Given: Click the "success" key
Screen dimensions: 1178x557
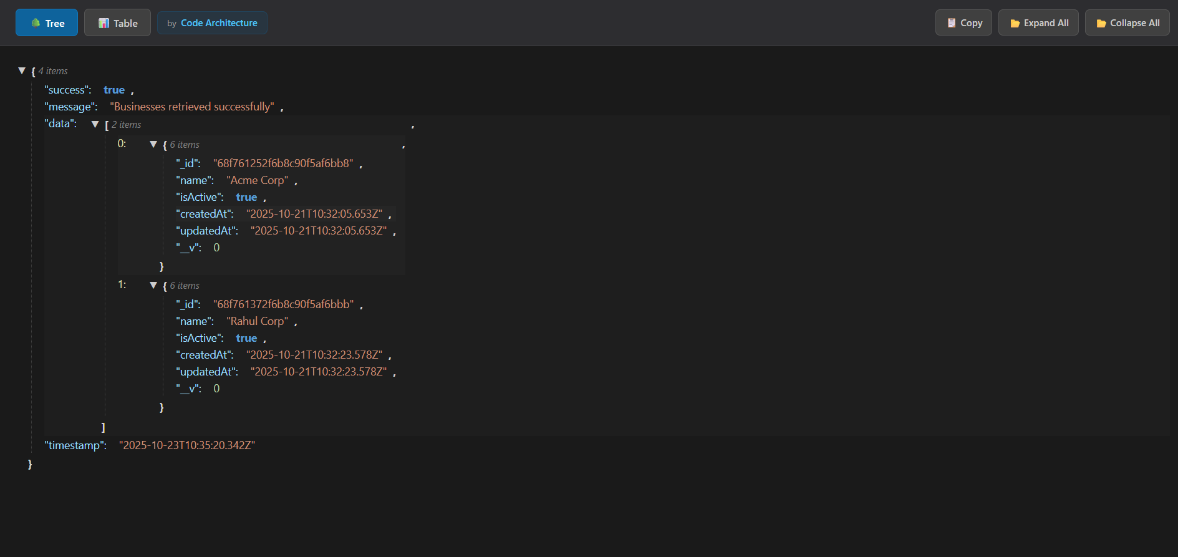Looking at the screenshot, I should (68, 90).
